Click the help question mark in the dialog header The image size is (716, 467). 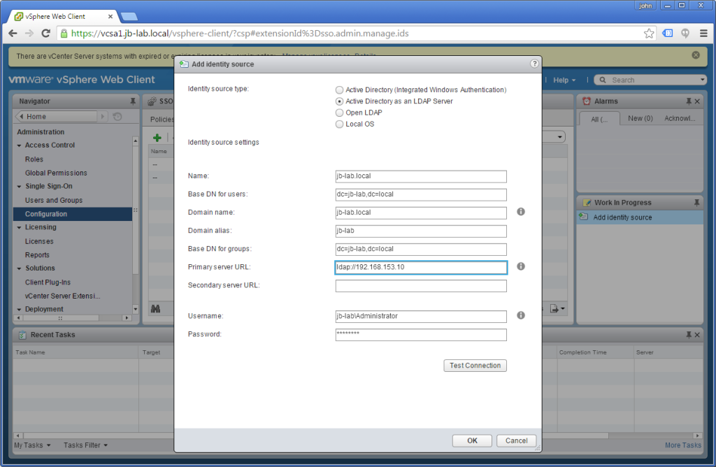[534, 64]
